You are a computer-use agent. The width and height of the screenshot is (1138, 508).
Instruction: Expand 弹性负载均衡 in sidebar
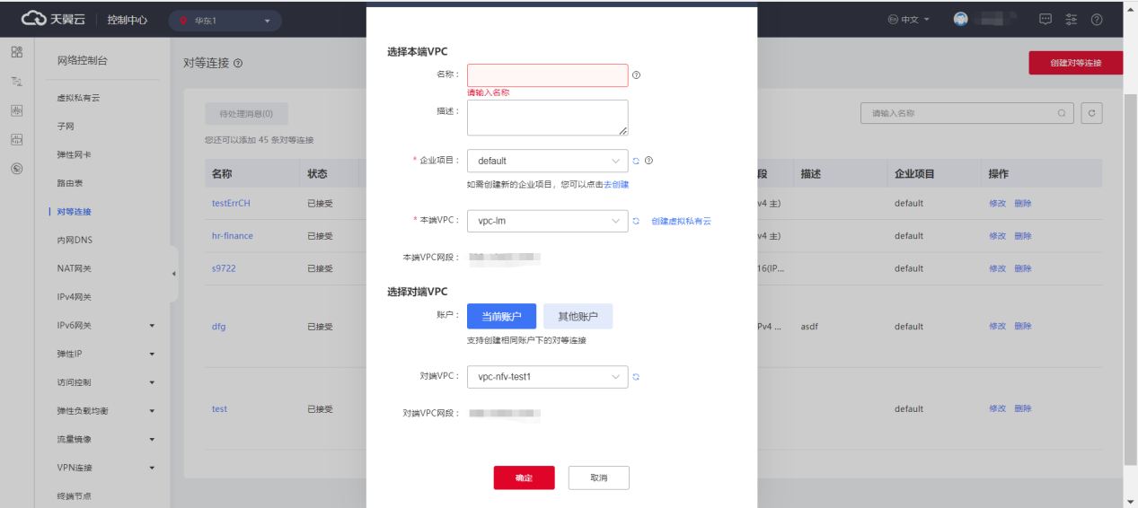[x=152, y=411]
